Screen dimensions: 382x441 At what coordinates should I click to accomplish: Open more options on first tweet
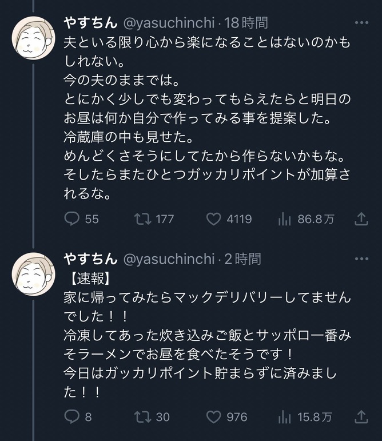pyautogui.click(x=361, y=23)
